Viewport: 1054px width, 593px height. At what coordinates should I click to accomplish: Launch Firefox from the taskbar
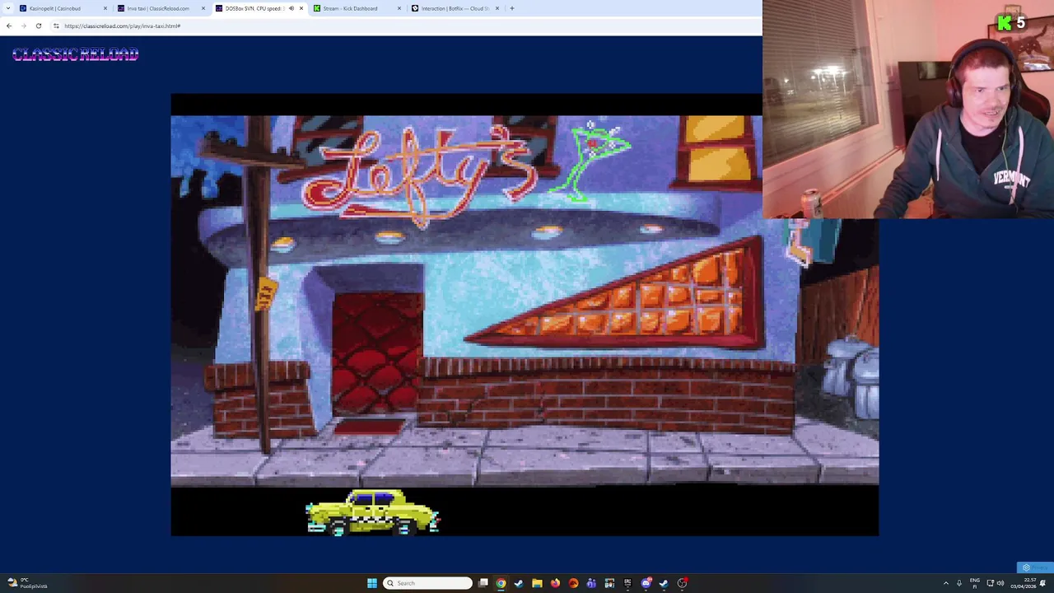click(x=555, y=583)
